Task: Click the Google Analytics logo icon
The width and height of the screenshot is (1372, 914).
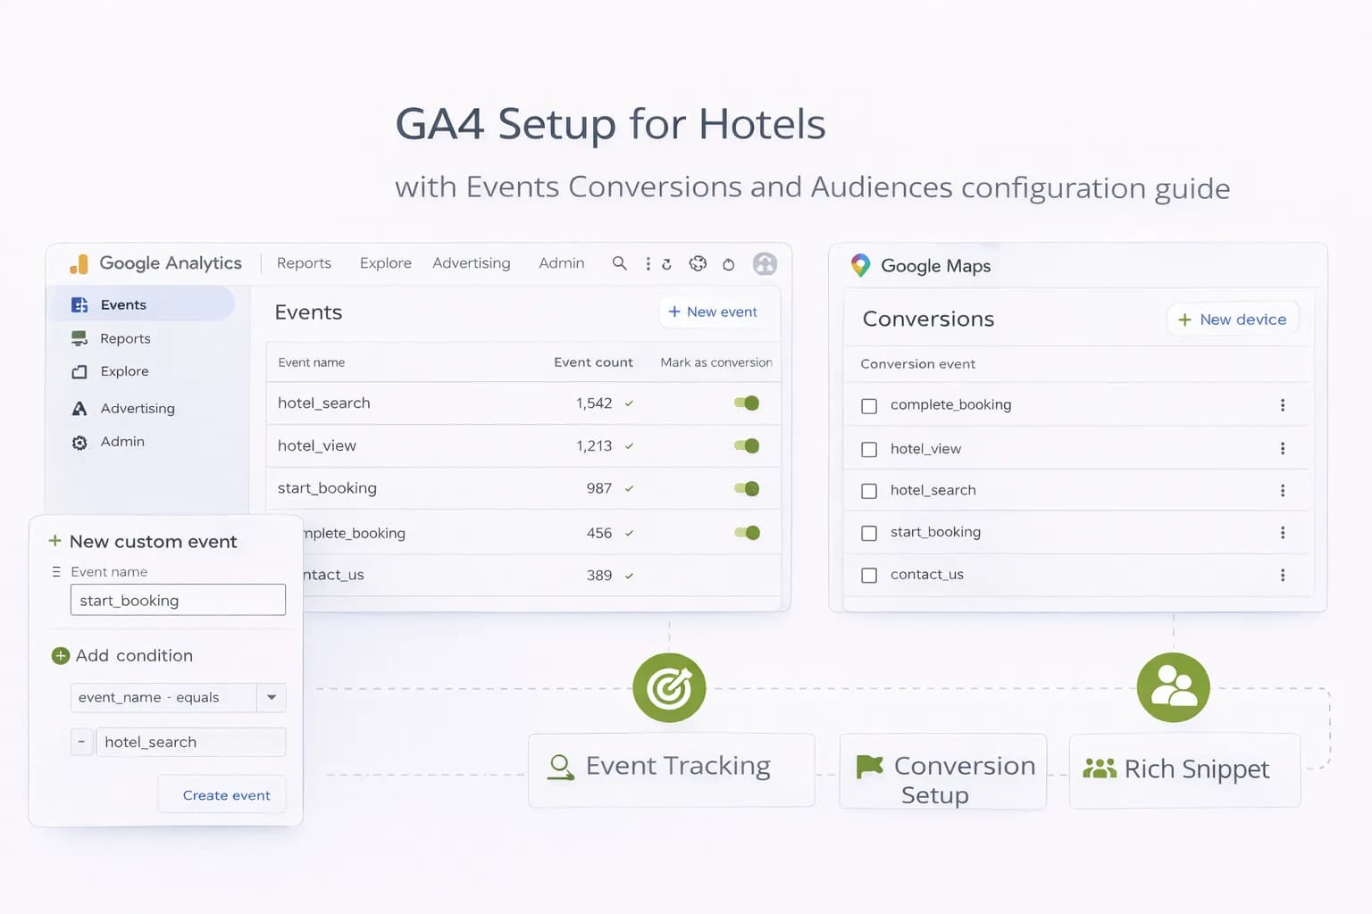Action: pyautogui.click(x=79, y=263)
